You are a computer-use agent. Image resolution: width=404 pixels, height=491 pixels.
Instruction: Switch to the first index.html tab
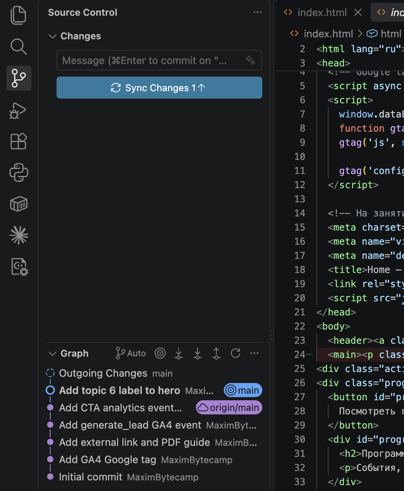tap(322, 13)
